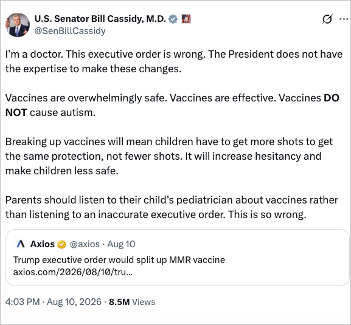Open the Aug 10 date of quoted post
The image size is (351, 325).
click(x=121, y=244)
